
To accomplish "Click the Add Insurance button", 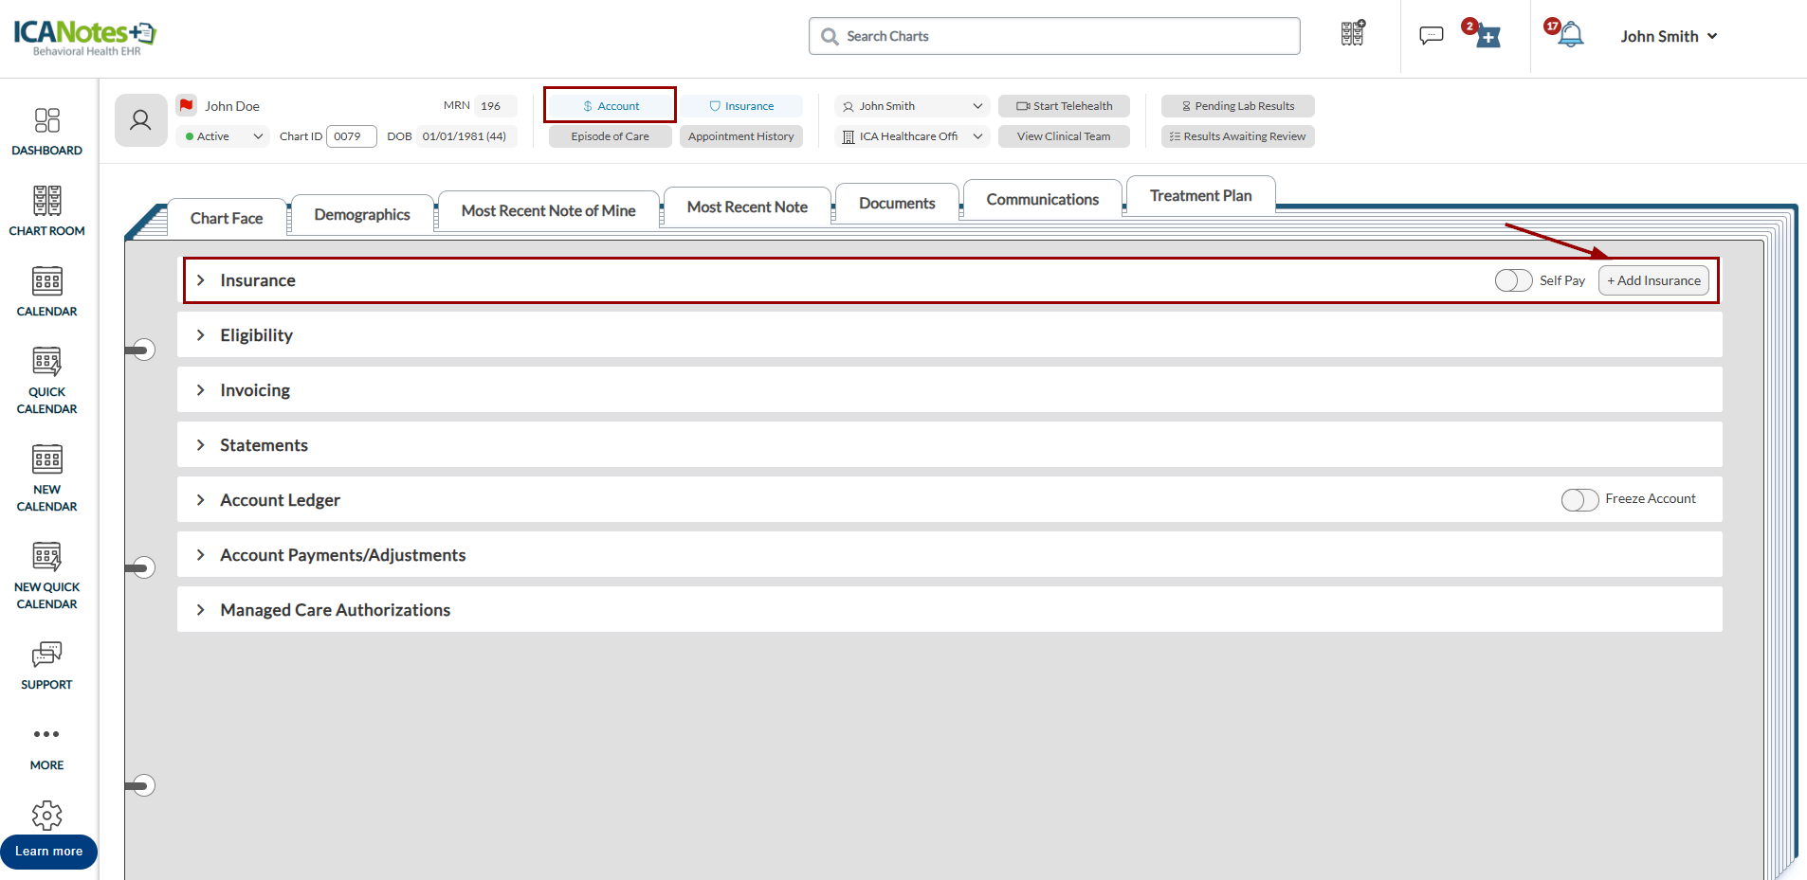I will (1653, 280).
